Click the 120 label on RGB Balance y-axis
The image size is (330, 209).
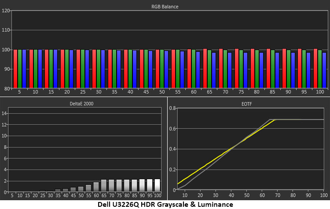(6, 11)
